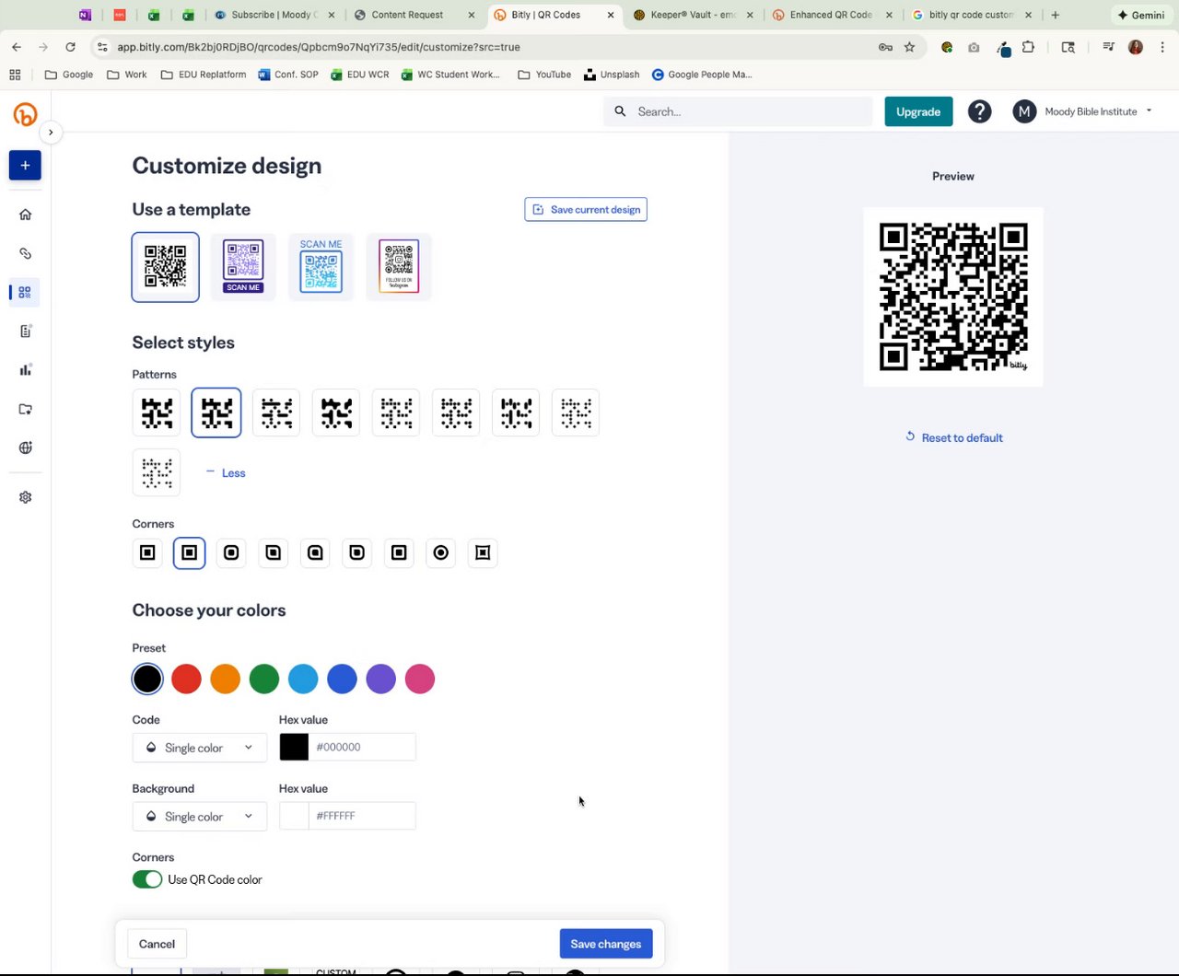
Task: Collapse patterns with Less link
Action: point(226,472)
